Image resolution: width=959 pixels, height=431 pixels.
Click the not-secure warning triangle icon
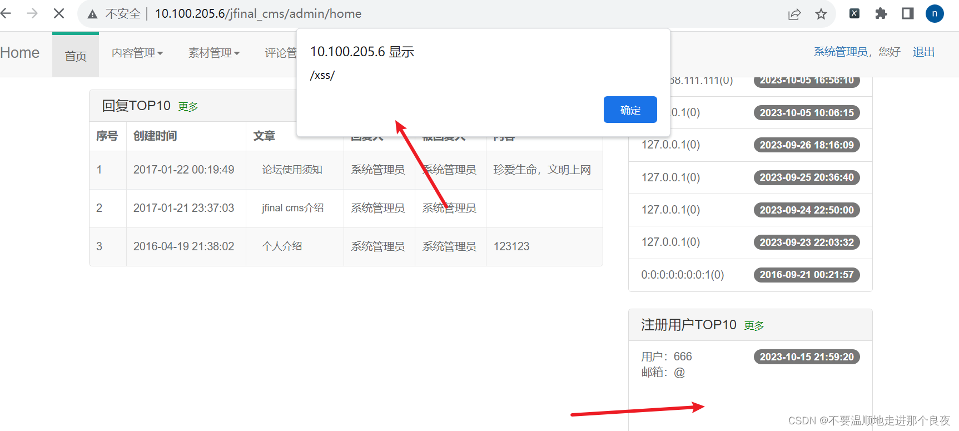tap(92, 14)
